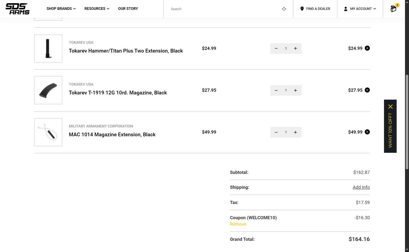Edit quantity field for Tokarev T-1919 Magazine
Image resolution: width=409 pixels, height=252 pixels.
(x=286, y=90)
